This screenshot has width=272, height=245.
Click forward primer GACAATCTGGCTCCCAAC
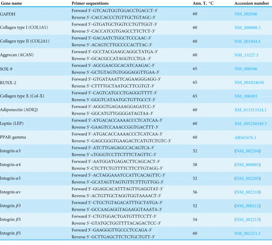(x=112, y=38)
